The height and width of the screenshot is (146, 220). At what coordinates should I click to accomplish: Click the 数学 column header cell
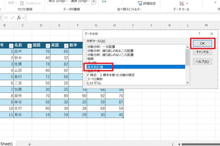click(75, 45)
